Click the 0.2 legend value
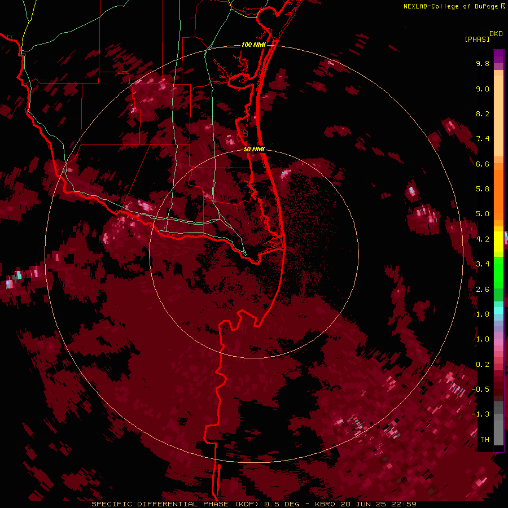 [483, 365]
